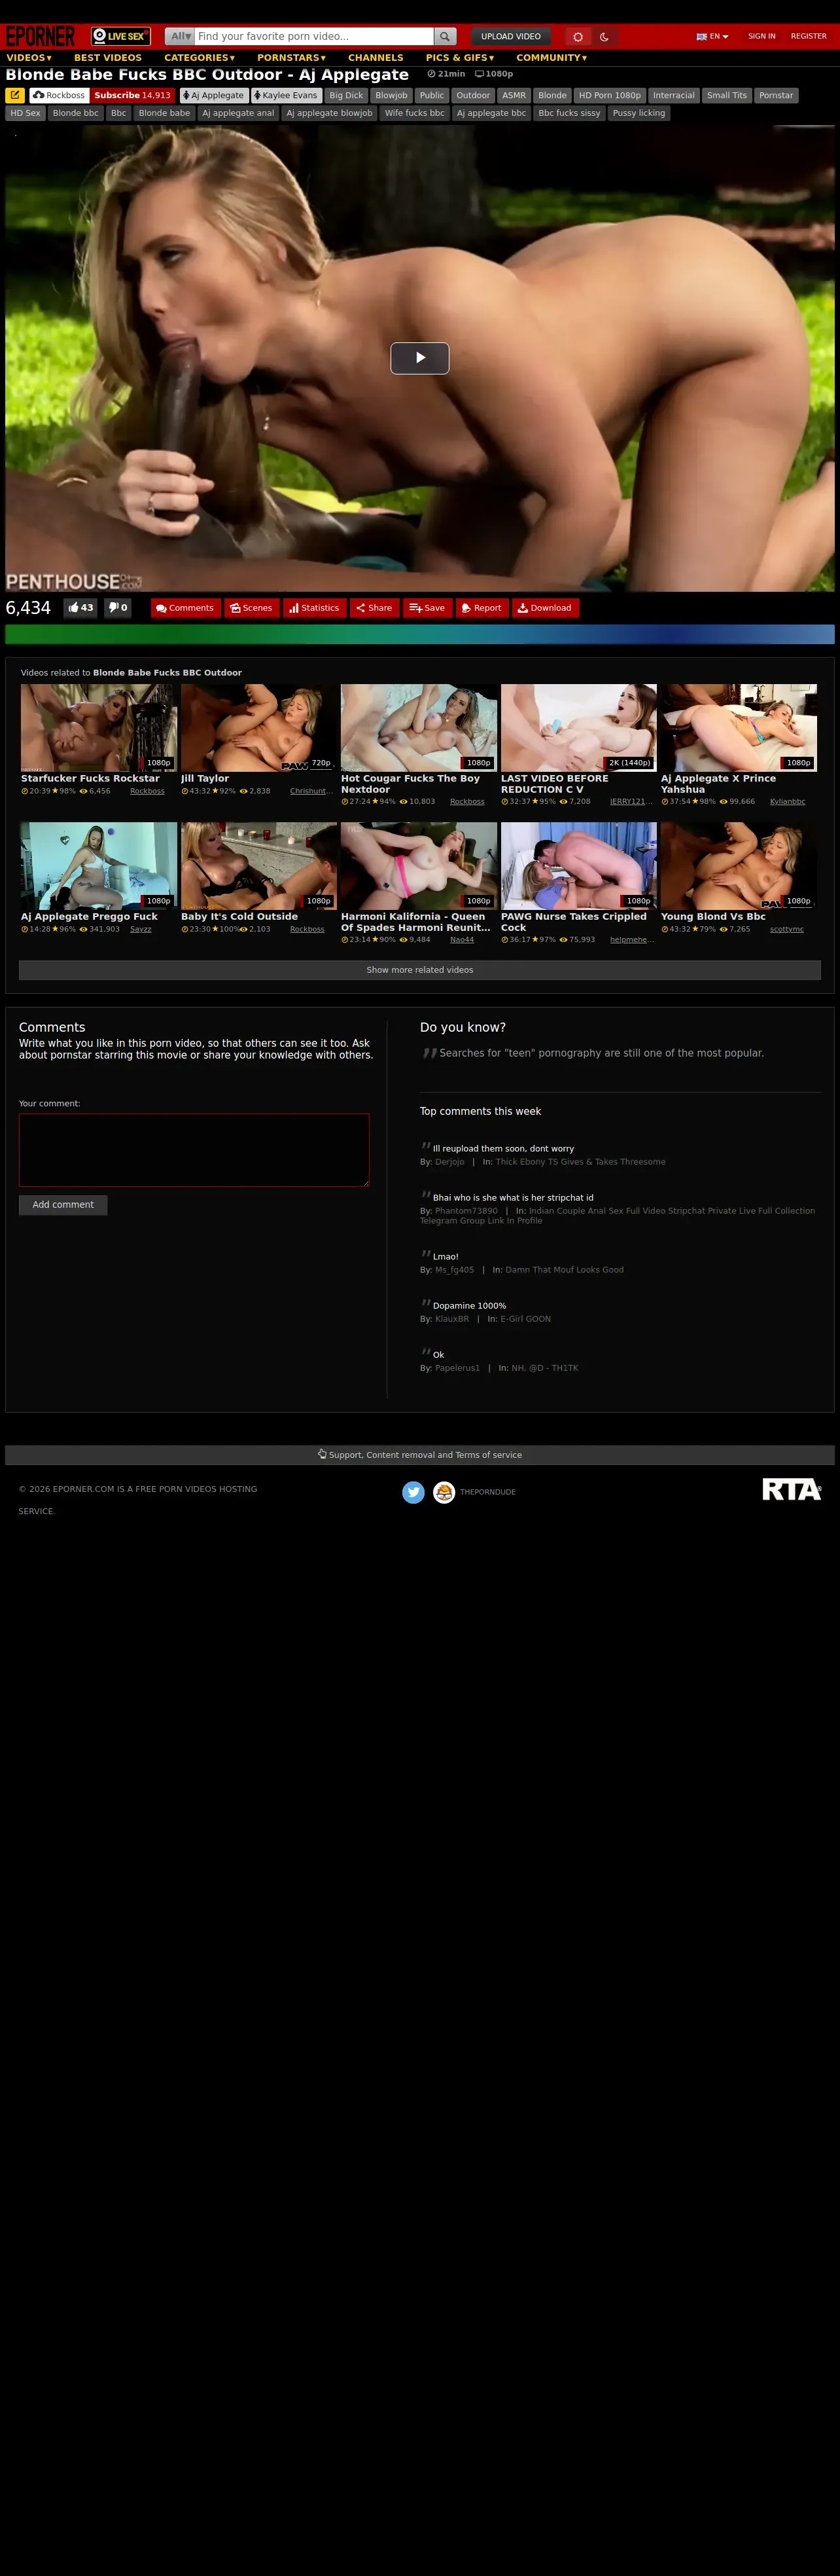Report this video
Image resolution: width=840 pixels, height=2576 pixels.
[x=482, y=608]
